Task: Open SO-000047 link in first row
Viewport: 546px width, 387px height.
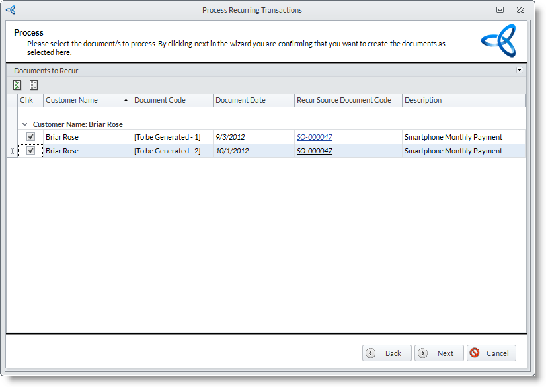Action: click(314, 138)
